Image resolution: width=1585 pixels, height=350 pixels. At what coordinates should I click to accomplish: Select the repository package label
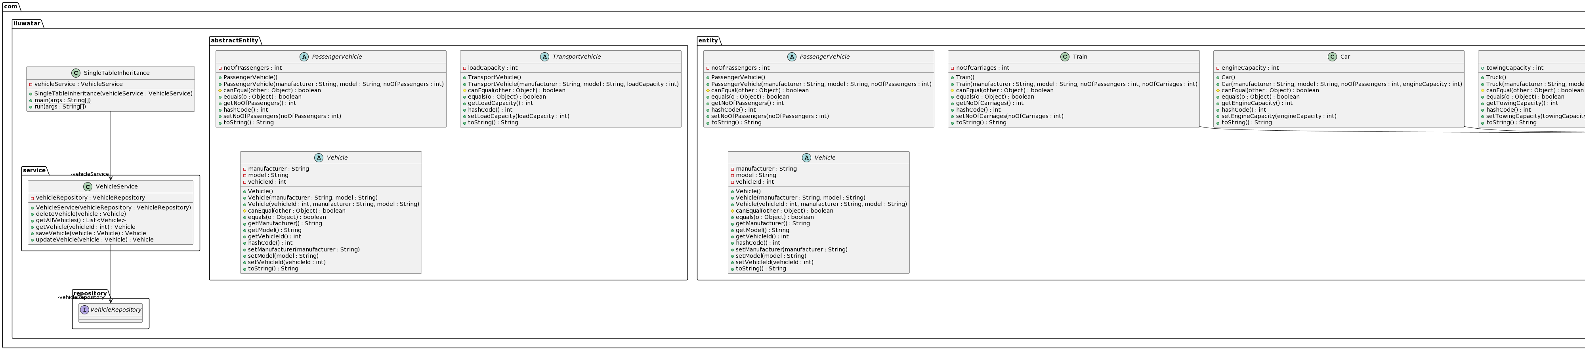tap(90, 294)
